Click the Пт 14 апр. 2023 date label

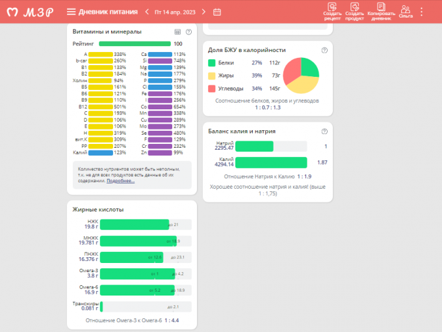coord(175,12)
